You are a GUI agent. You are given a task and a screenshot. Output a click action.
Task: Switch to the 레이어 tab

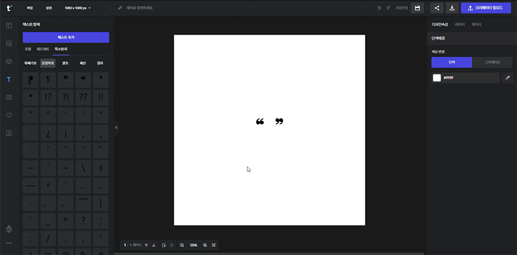[x=460, y=25]
